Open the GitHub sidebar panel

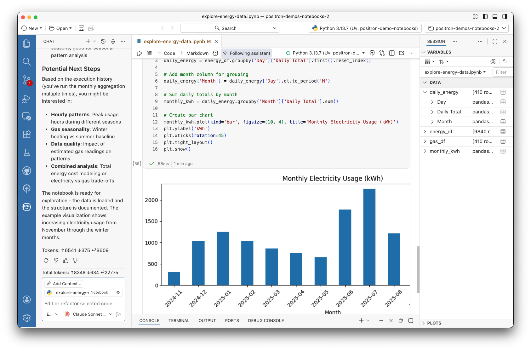coord(27,171)
